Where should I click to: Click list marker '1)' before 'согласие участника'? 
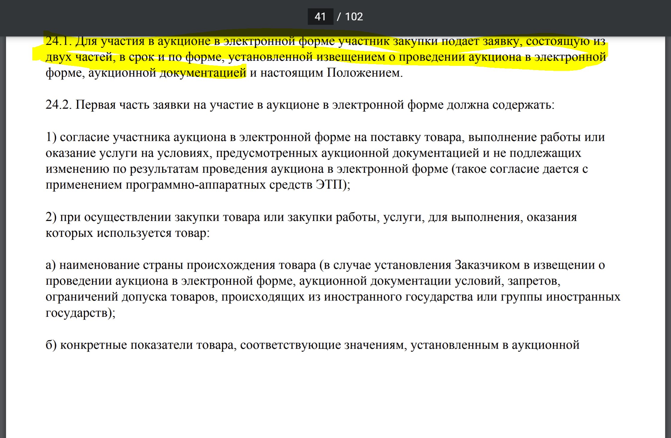(51, 137)
